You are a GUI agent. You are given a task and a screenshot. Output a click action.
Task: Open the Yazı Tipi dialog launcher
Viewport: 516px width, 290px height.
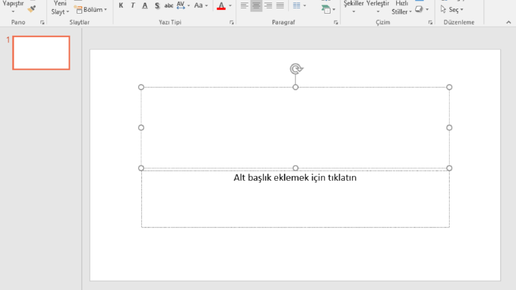[x=232, y=22]
